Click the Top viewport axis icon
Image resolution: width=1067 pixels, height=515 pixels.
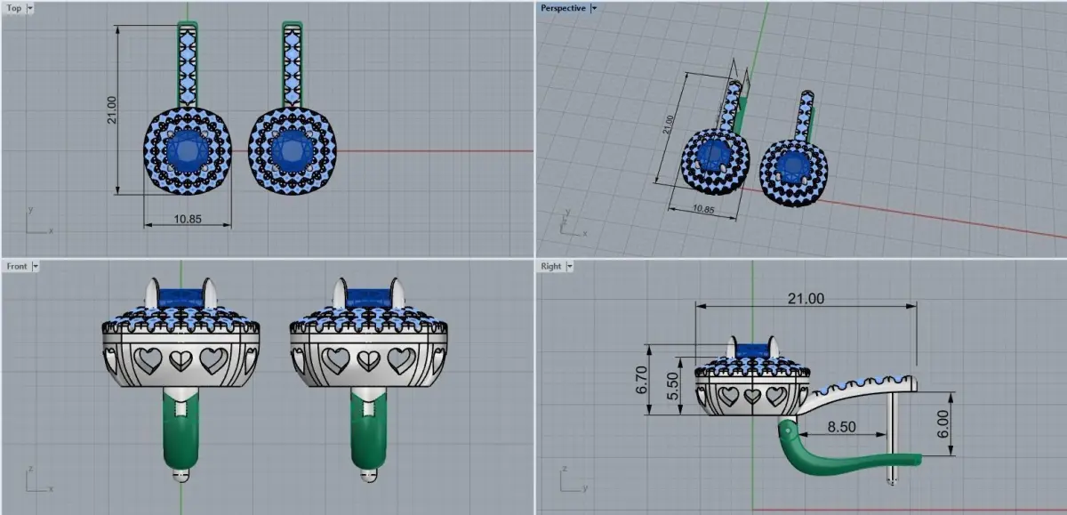[39, 221]
